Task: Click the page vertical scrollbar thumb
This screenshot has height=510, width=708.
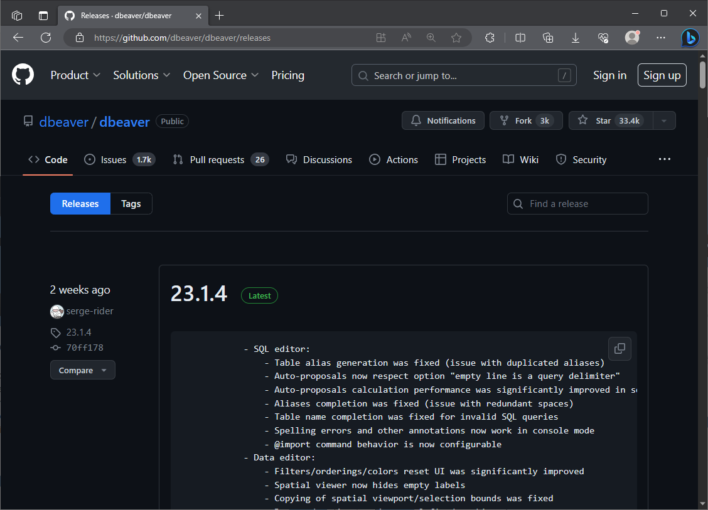Action: click(702, 75)
